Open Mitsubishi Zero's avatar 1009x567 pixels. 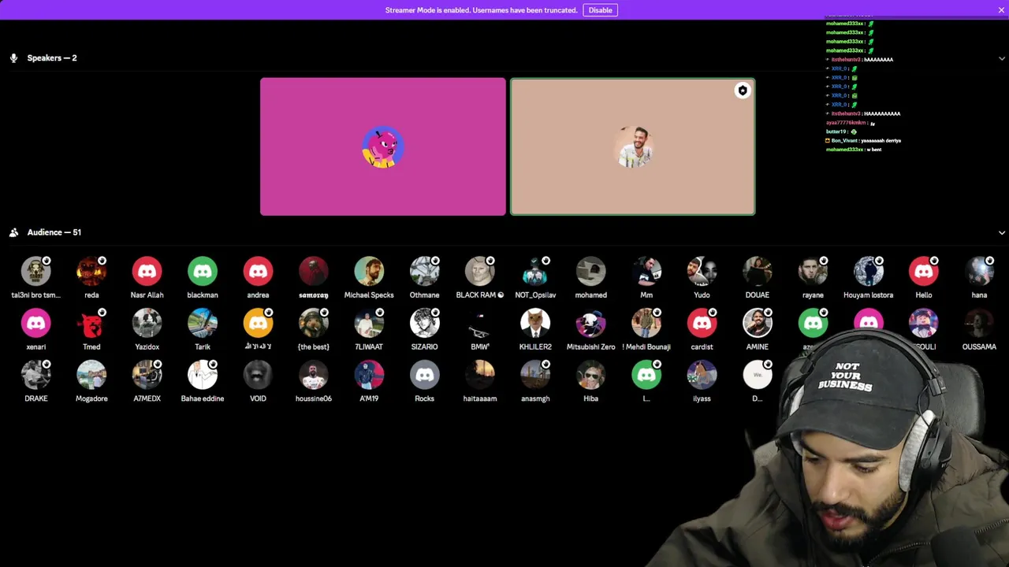click(590, 324)
